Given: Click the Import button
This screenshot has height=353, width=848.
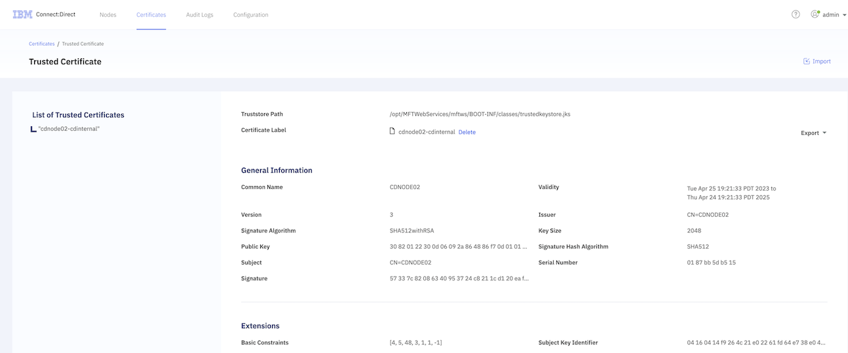Looking at the screenshot, I should [x=817, y=62].
